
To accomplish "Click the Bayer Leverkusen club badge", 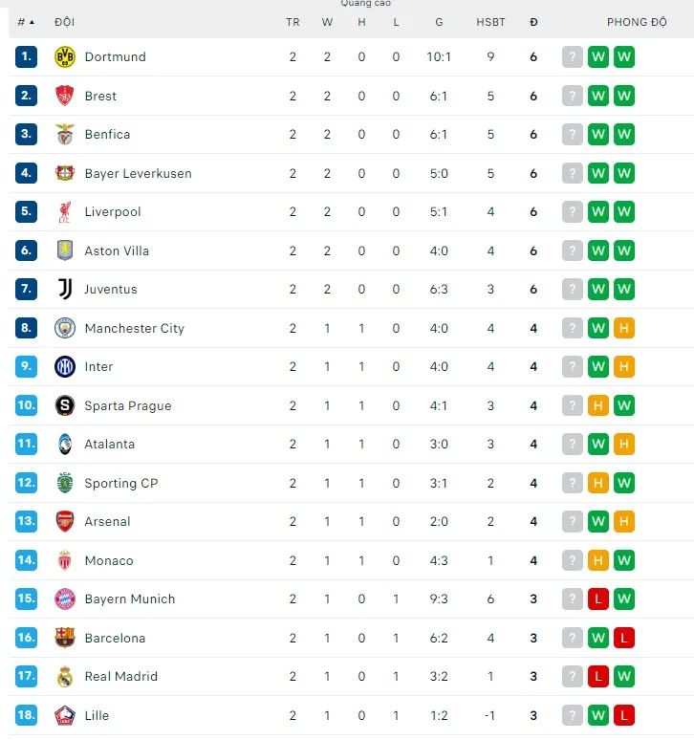I will [x=65, y=173].
